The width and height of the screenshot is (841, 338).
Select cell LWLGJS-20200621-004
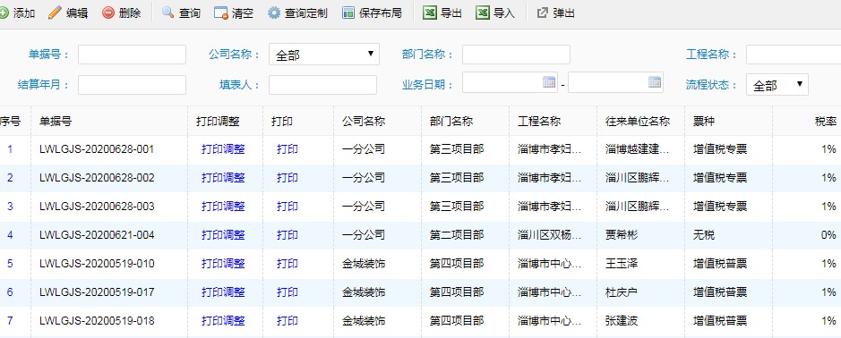[x=97, y=234]
